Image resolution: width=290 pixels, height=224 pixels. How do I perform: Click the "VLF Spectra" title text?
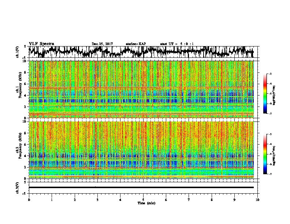coord(41,44)
